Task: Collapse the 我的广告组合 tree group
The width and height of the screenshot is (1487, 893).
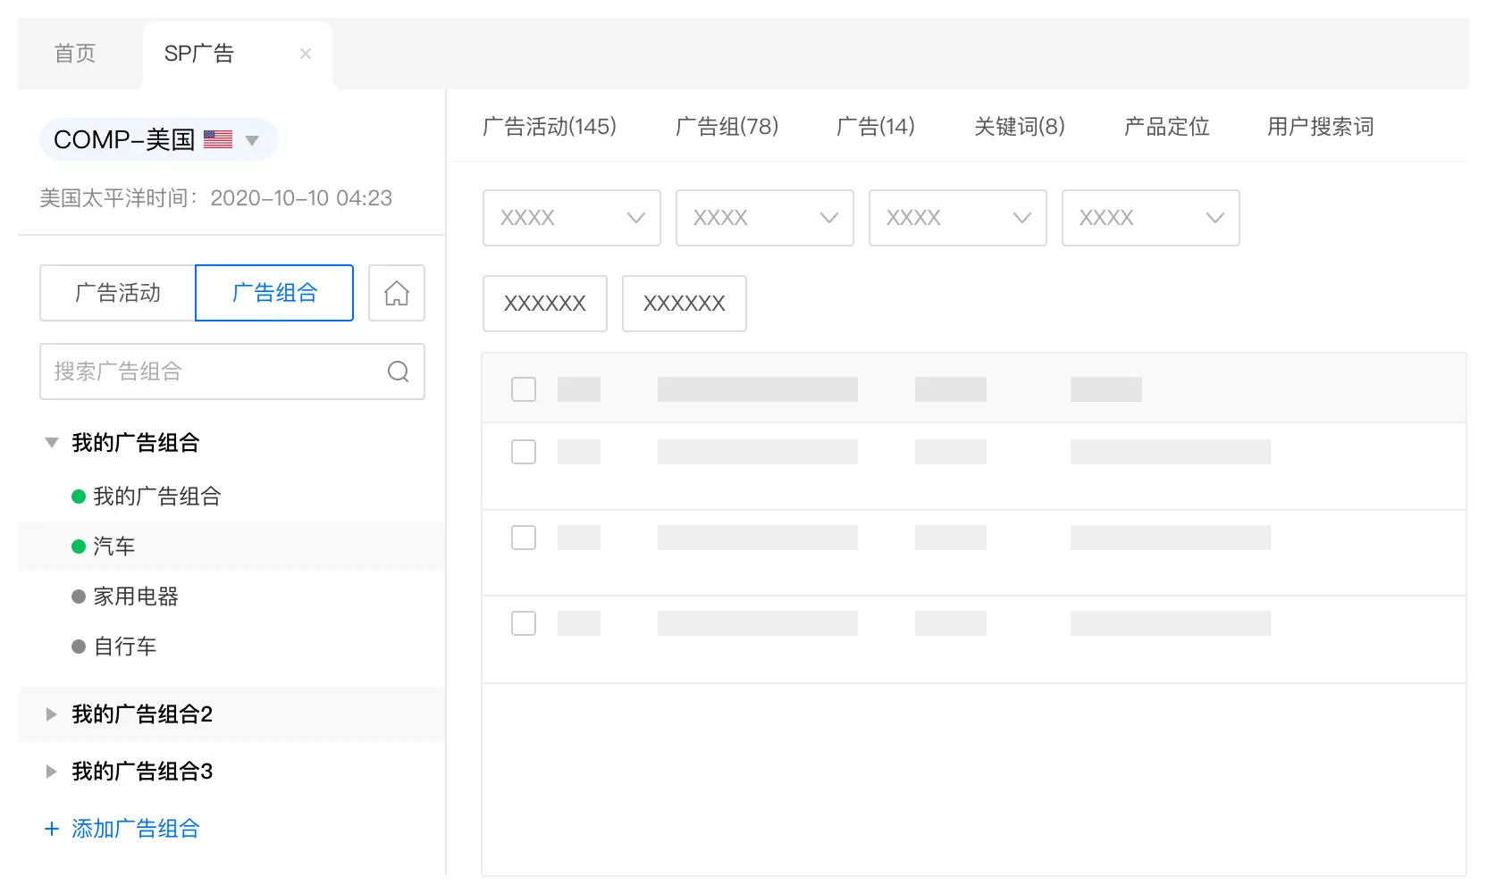Action: [x=52, y=443]
